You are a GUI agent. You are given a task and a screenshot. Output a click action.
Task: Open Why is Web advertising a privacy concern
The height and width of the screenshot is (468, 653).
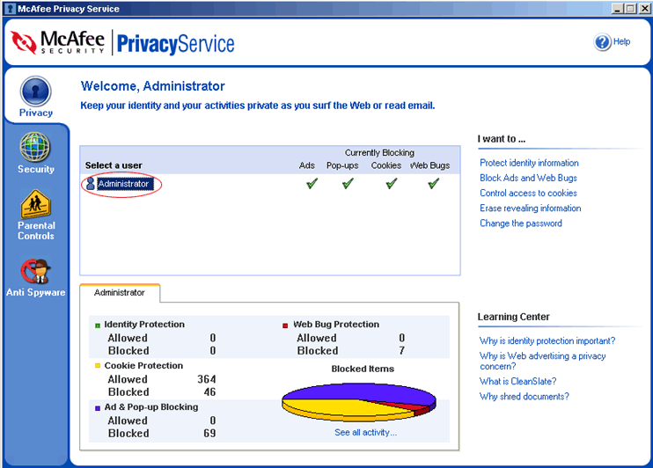point(542,361)
